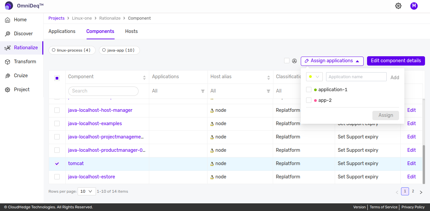Switch to Hosts tab

[132, 31]
